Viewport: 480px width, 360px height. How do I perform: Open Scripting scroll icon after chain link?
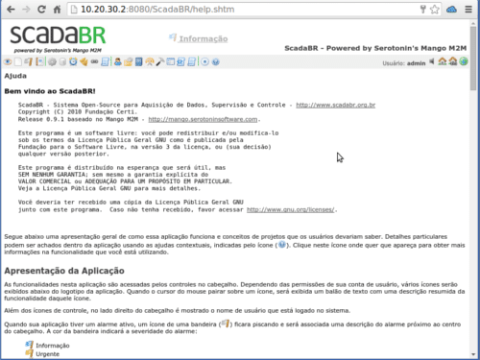coord(105,61)
